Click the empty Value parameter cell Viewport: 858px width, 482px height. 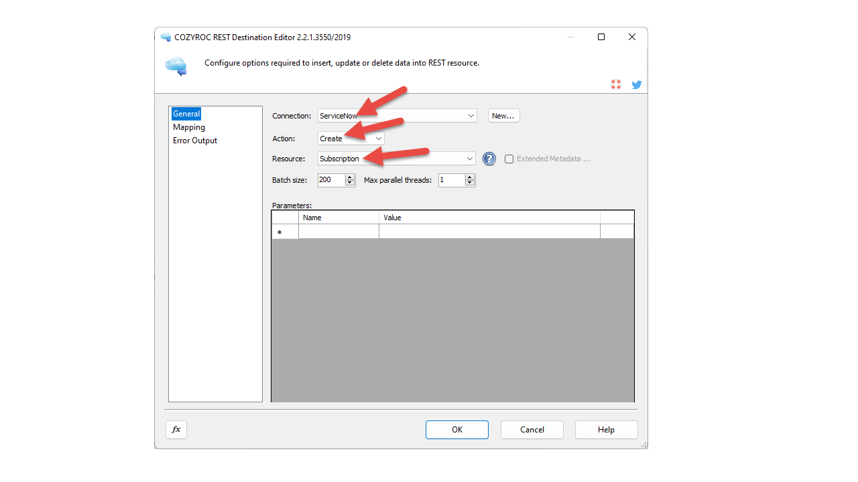[x=489, y=232]
